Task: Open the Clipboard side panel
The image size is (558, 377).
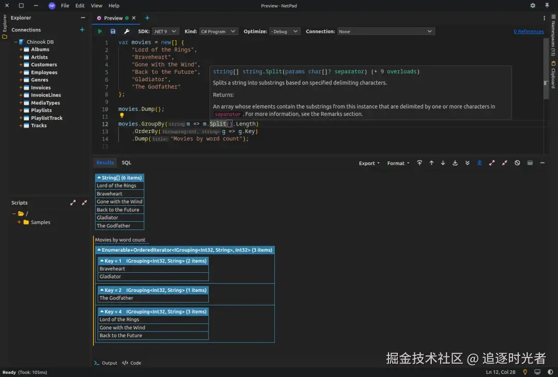Action: click(553, 75)
